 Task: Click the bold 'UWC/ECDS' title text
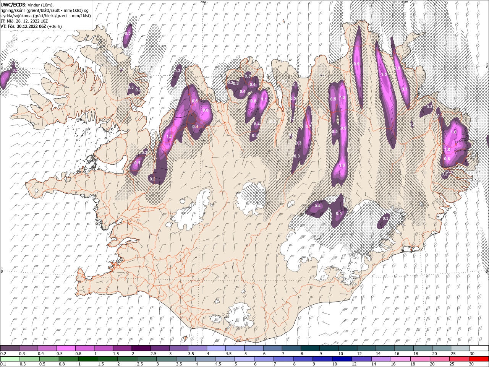pos(13,5)
